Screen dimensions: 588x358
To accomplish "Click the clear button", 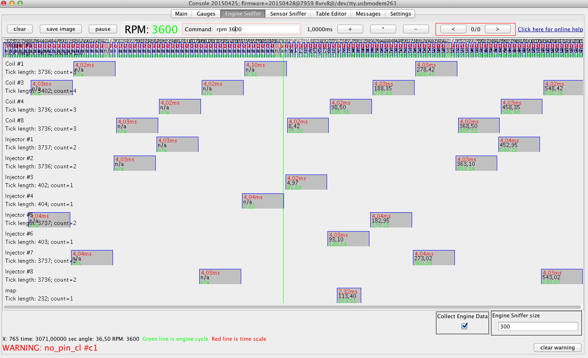I will click(x=20, y=29).
